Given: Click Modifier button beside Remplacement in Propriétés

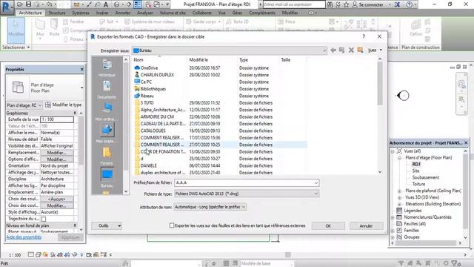Looking at the screenshot, I should [x=57, y=153].
